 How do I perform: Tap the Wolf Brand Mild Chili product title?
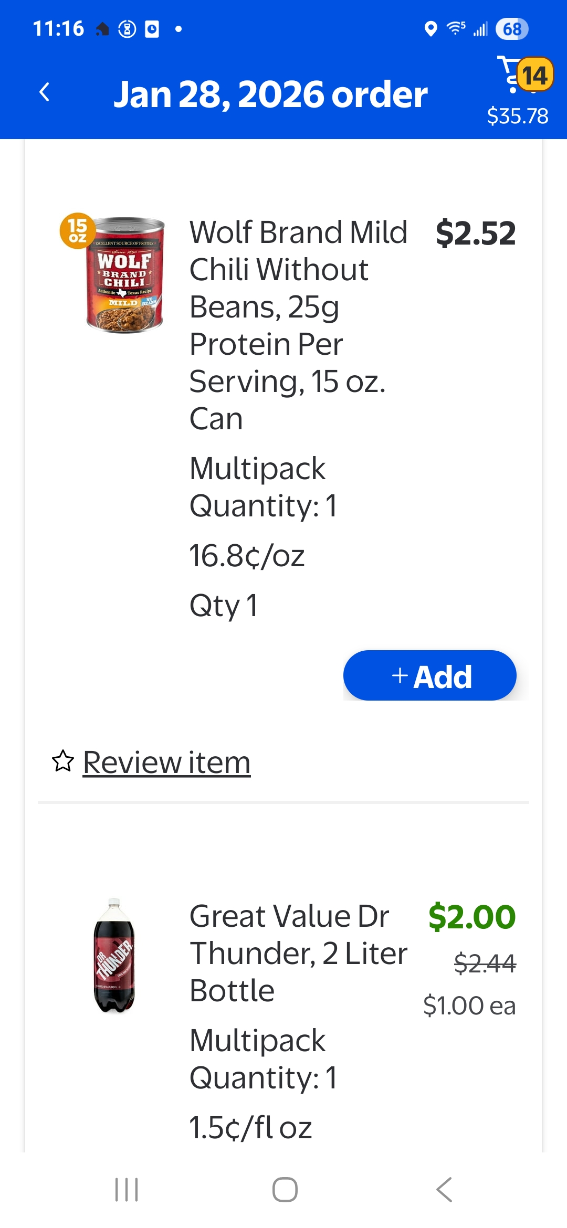298,325
